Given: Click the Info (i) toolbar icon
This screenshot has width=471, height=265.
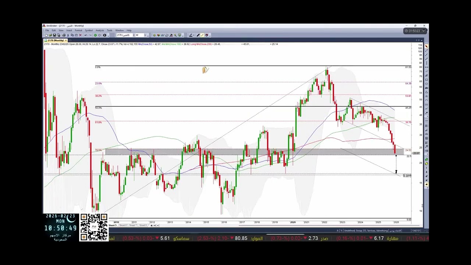Looking at the screenshot, I should point(105,35).
